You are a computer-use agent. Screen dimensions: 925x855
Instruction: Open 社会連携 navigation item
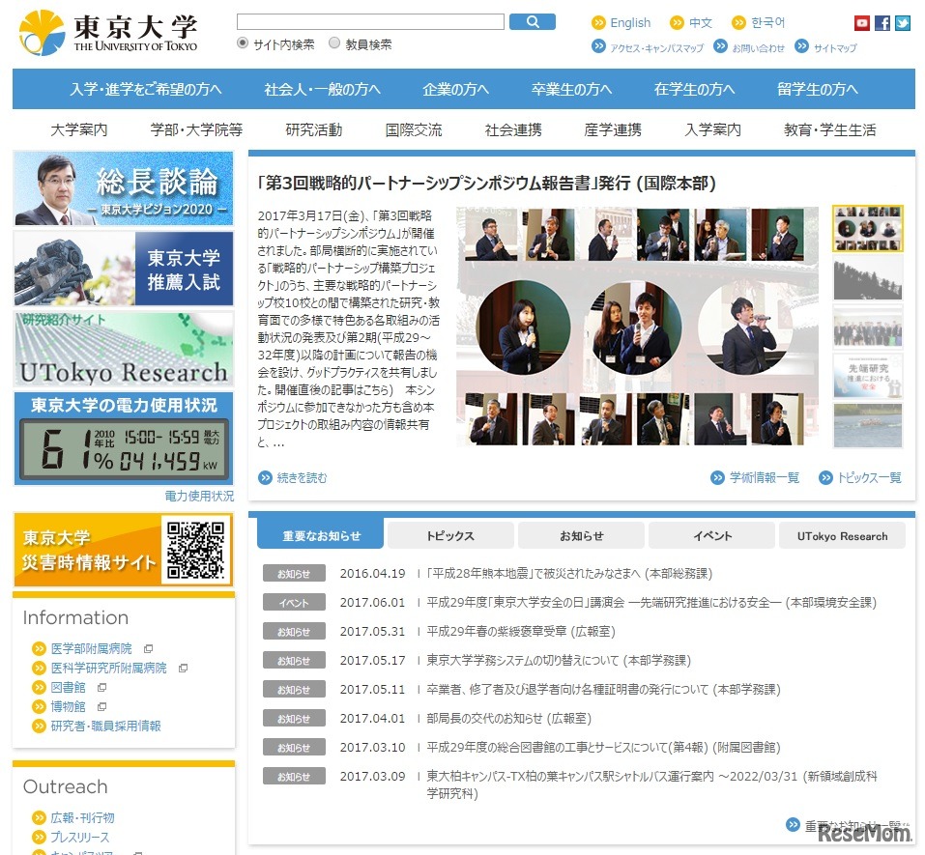tap(513, 129)
